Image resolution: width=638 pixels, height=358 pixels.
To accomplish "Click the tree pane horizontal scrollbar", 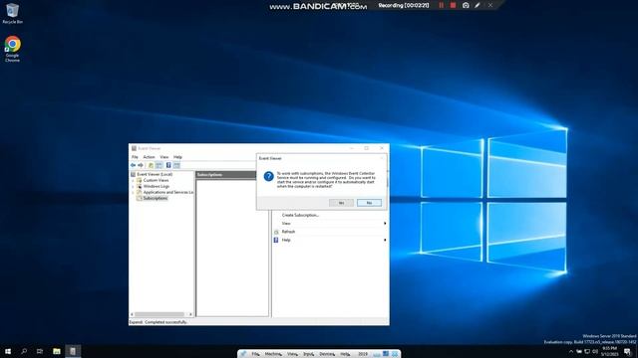I will pos(159,314).
